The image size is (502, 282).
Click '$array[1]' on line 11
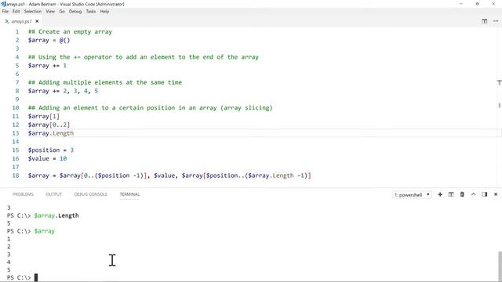(44, 116)
